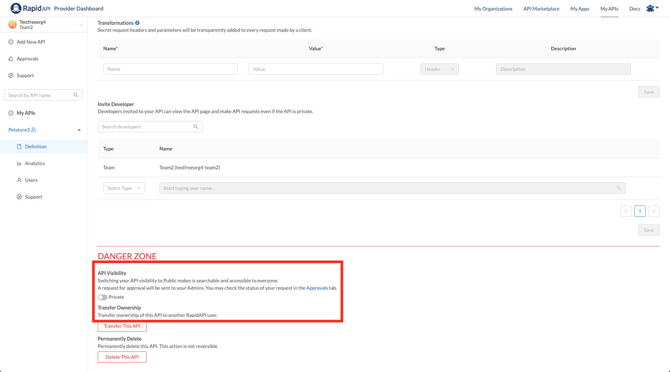This screenshot has height=372, width=670.
Task: Open the Docs link in the header
Action: [635, 9]
